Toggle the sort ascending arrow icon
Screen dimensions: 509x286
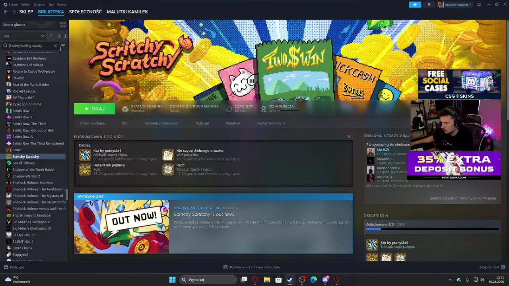tap(51, 36)
